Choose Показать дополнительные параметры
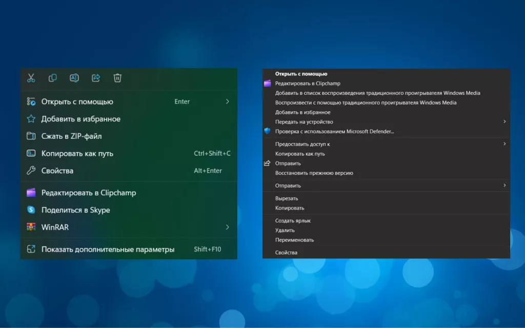Screen dimensions: 525x328 click(x=108, y=250)
